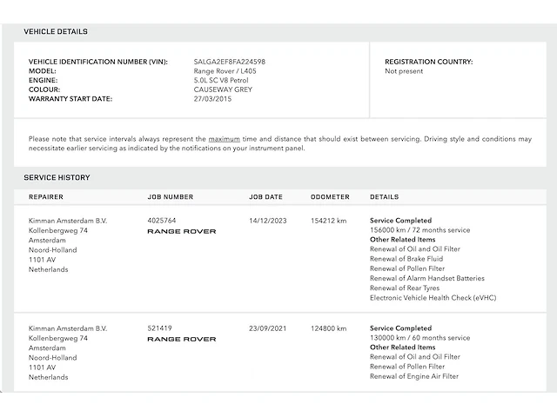Click the Kimman Amsterdam B.V. name in the 2023 row
The width and height of the screenshot is (557, 417).
(x=68, y=221)
